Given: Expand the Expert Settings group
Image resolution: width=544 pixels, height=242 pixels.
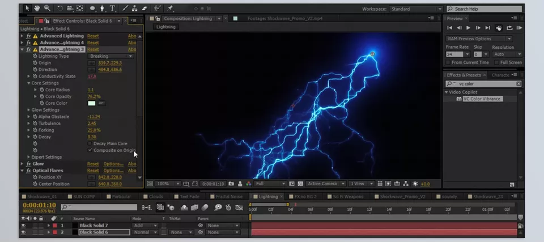Looking at the screenshot, I should point(29,157).
